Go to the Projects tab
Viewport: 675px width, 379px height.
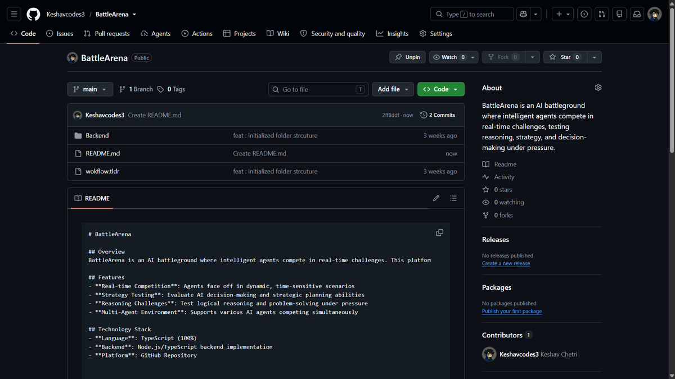(240, 34)
